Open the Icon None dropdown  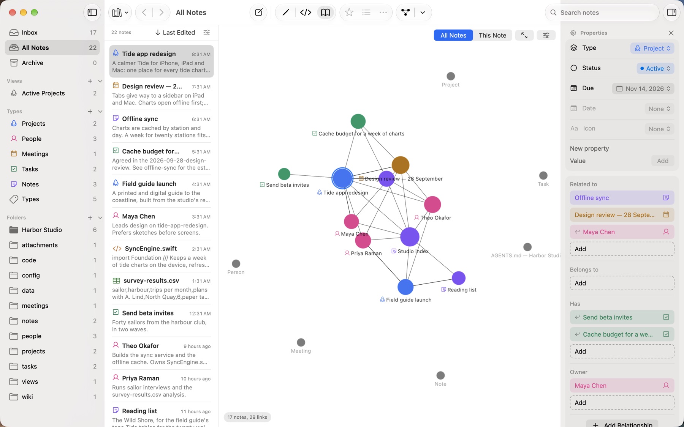(x=659, y=129)
